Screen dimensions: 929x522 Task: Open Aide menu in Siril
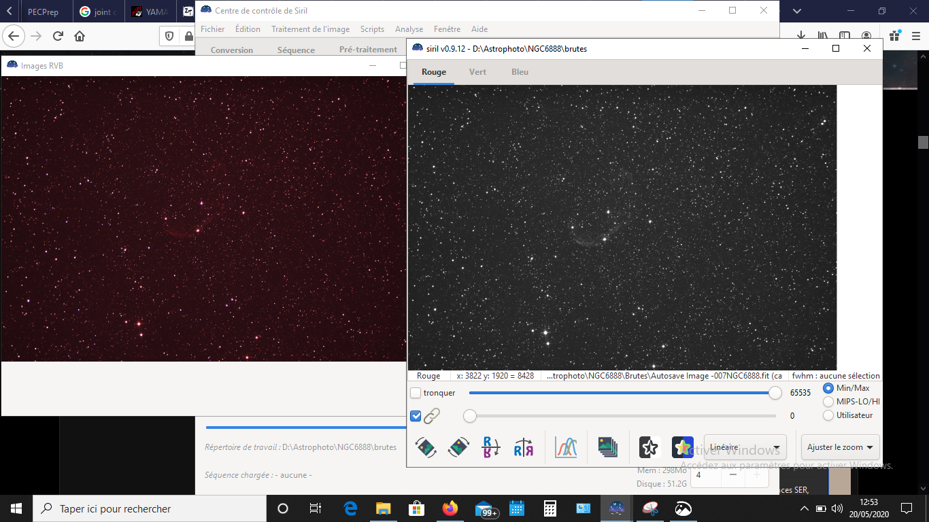[479, 29]
